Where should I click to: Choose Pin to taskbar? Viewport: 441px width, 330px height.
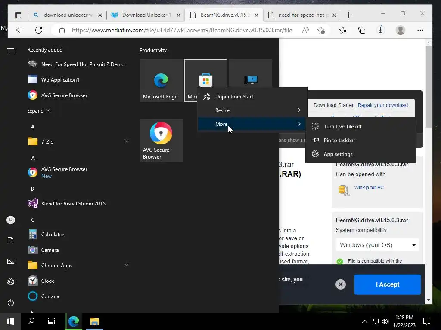point(361,141)
